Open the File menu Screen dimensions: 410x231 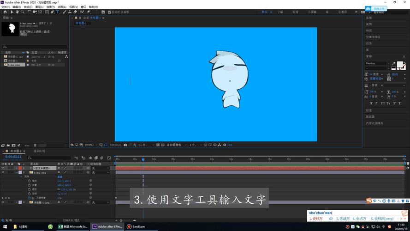tap(5, 7)
